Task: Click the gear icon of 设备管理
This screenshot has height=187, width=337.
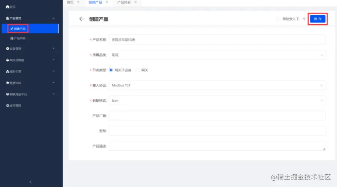Action: coord(7,49)
